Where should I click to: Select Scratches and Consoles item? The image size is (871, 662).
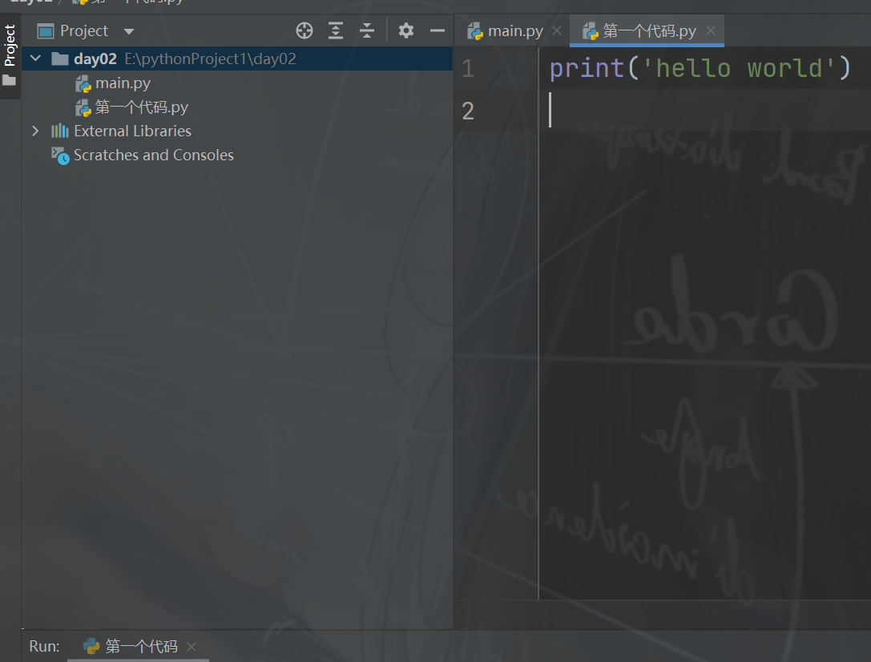(154, 155)
